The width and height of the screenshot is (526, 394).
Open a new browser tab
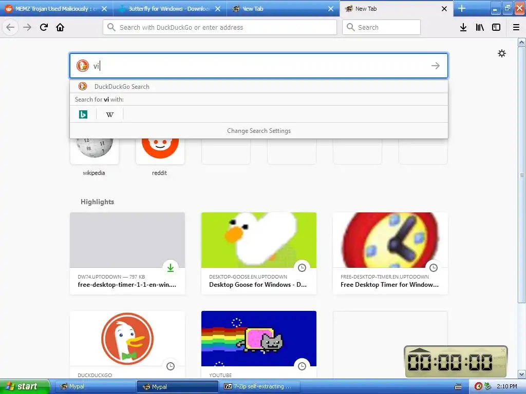(462, 8)
